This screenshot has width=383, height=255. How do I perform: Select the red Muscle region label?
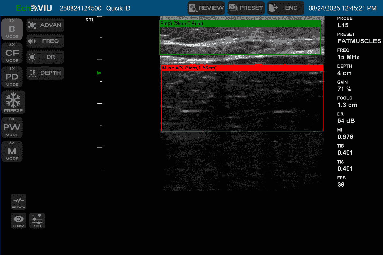[189, 68]
